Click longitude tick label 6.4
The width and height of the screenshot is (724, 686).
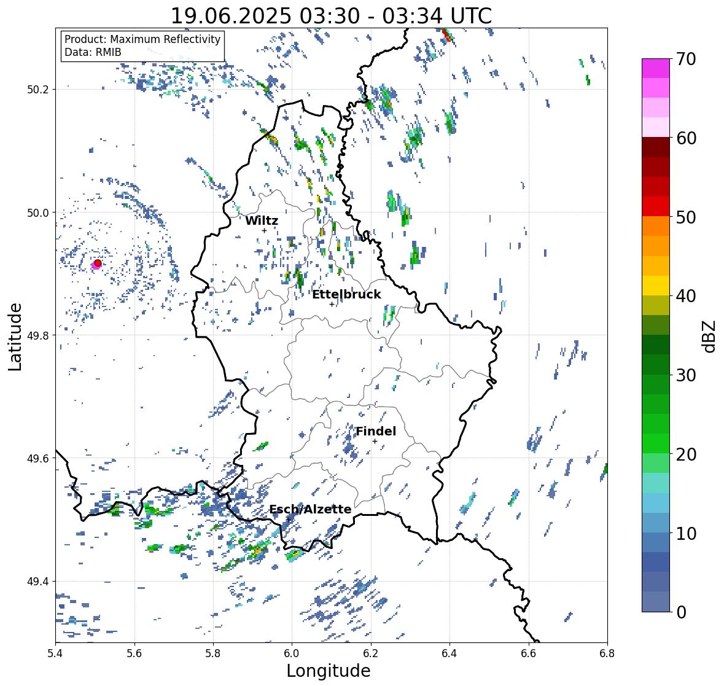tap(450, 653)
